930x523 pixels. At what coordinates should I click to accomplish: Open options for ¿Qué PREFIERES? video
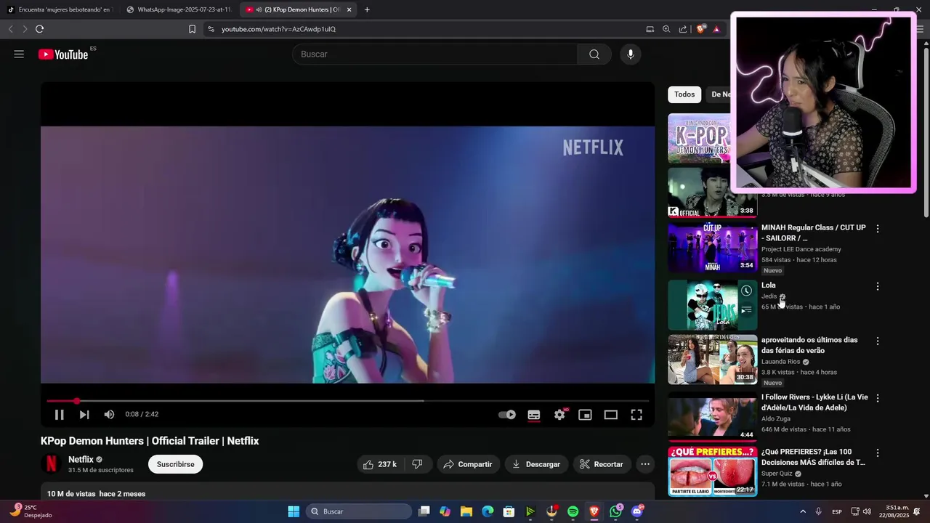point(877,453)
